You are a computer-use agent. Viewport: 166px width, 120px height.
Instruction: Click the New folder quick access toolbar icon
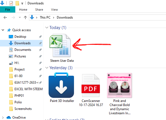click(17, 3)
